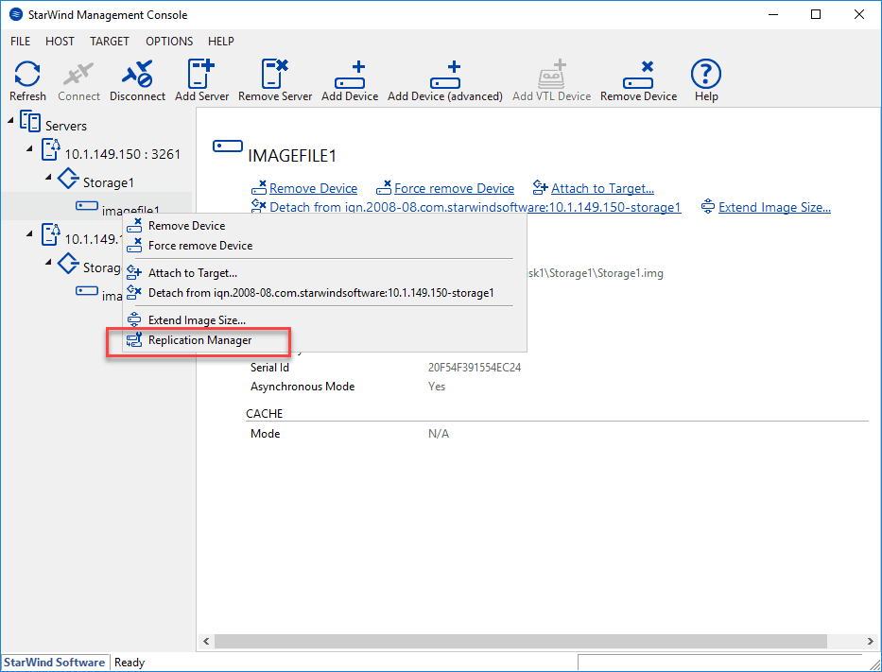This screenshot has height=672, width=882.
Task: Open the HOST menu
Action: point(60,41)
